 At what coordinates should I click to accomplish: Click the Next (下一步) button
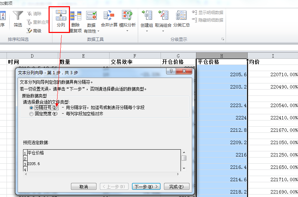(146, 187)
